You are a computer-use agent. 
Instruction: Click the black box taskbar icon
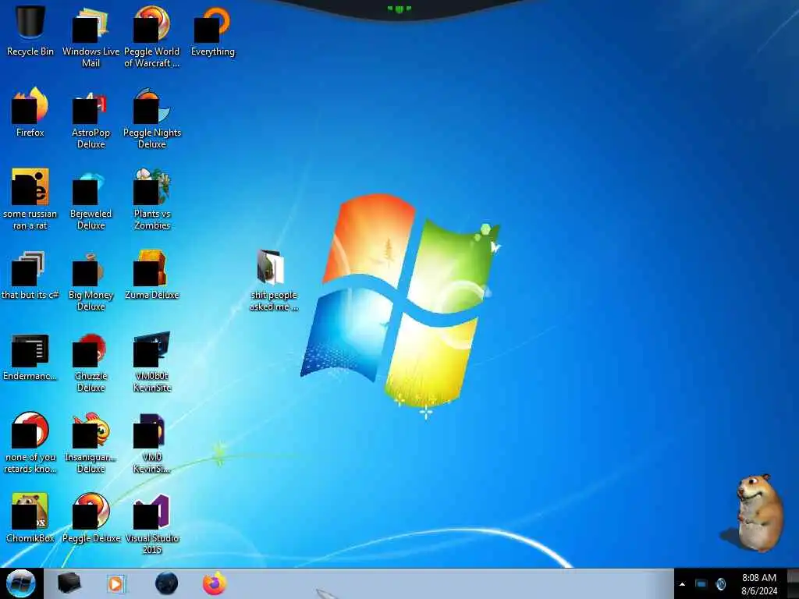click(x=69, y=583)
